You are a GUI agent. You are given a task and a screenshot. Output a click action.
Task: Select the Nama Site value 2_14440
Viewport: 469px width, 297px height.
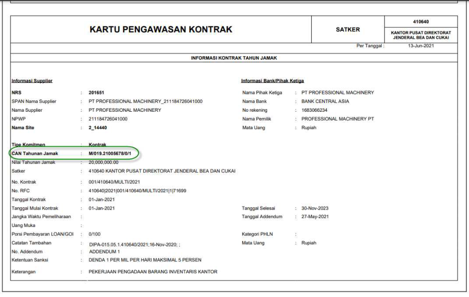(97, 128)
